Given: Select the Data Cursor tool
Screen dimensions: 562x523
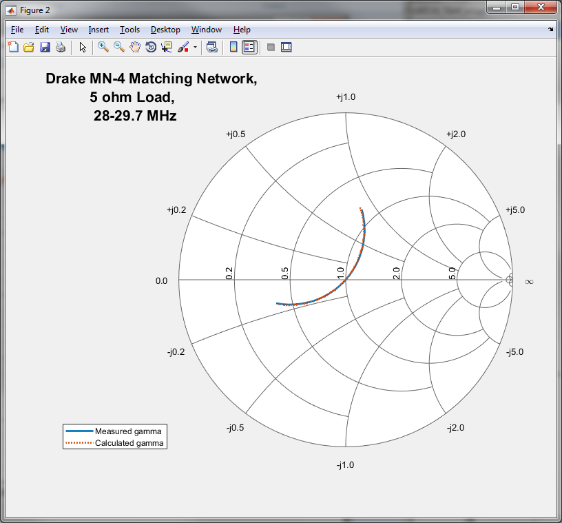Looking at the screenshot, I should (x=167, y=47).
